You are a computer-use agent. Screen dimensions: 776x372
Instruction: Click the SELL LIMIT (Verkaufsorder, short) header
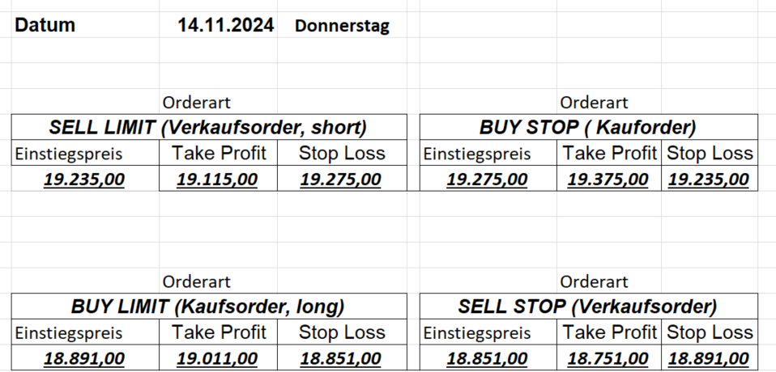point(208,127)
